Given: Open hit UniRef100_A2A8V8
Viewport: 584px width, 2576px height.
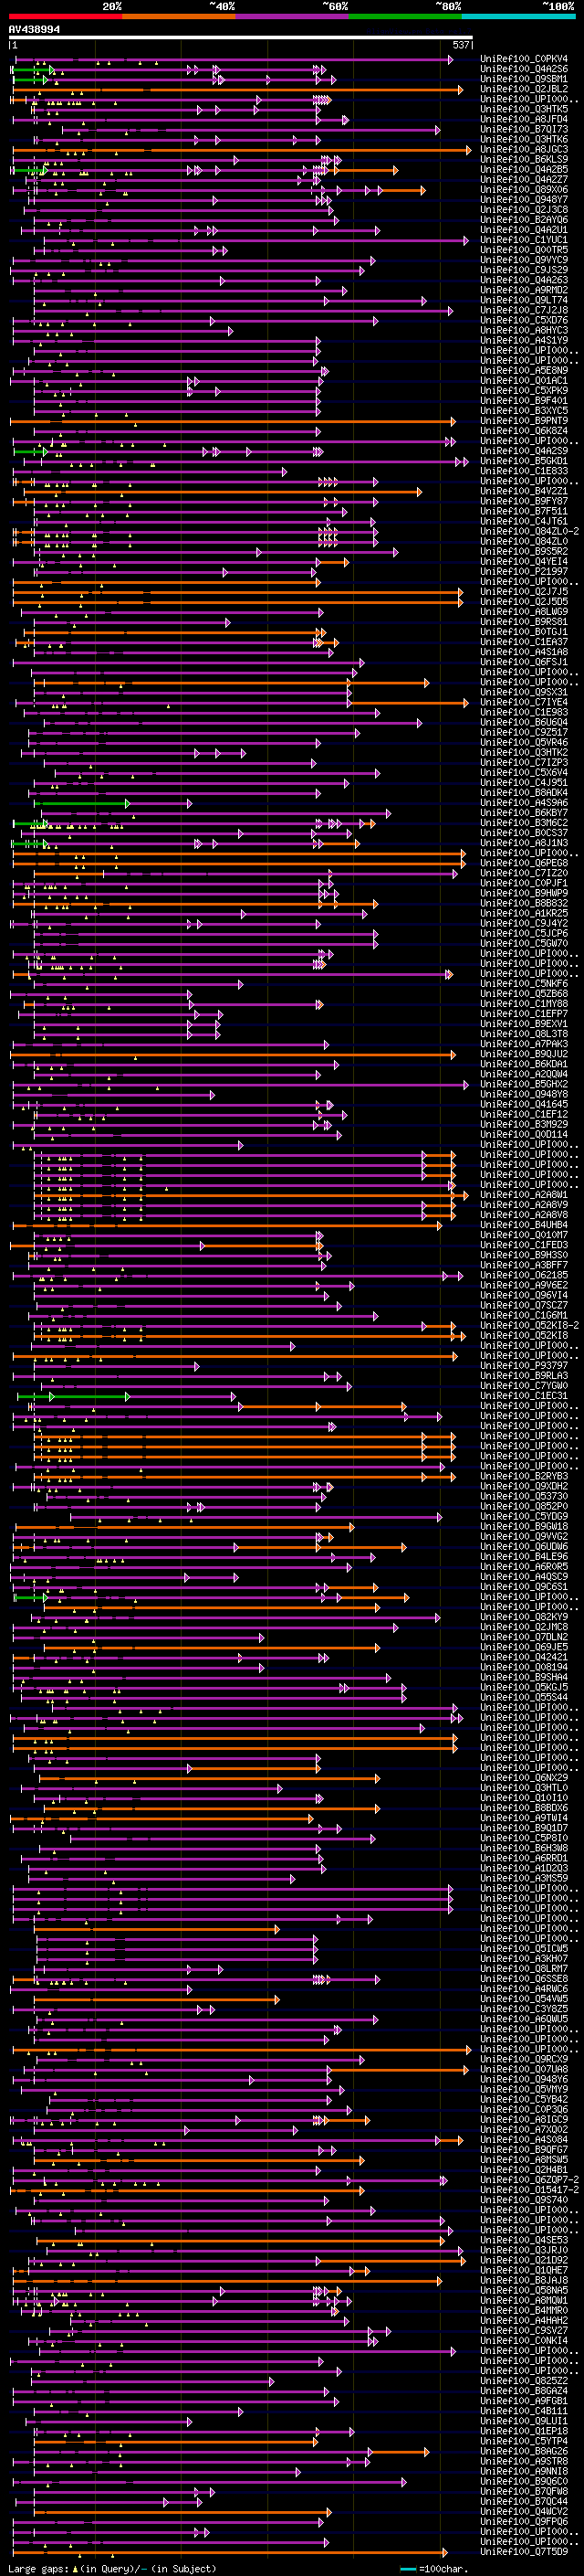Looking at the screenshot, I should (524, 1214).
